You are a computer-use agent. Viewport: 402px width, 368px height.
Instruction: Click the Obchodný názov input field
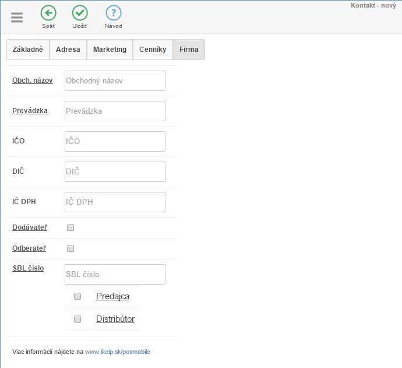click(x=115, y=81)
